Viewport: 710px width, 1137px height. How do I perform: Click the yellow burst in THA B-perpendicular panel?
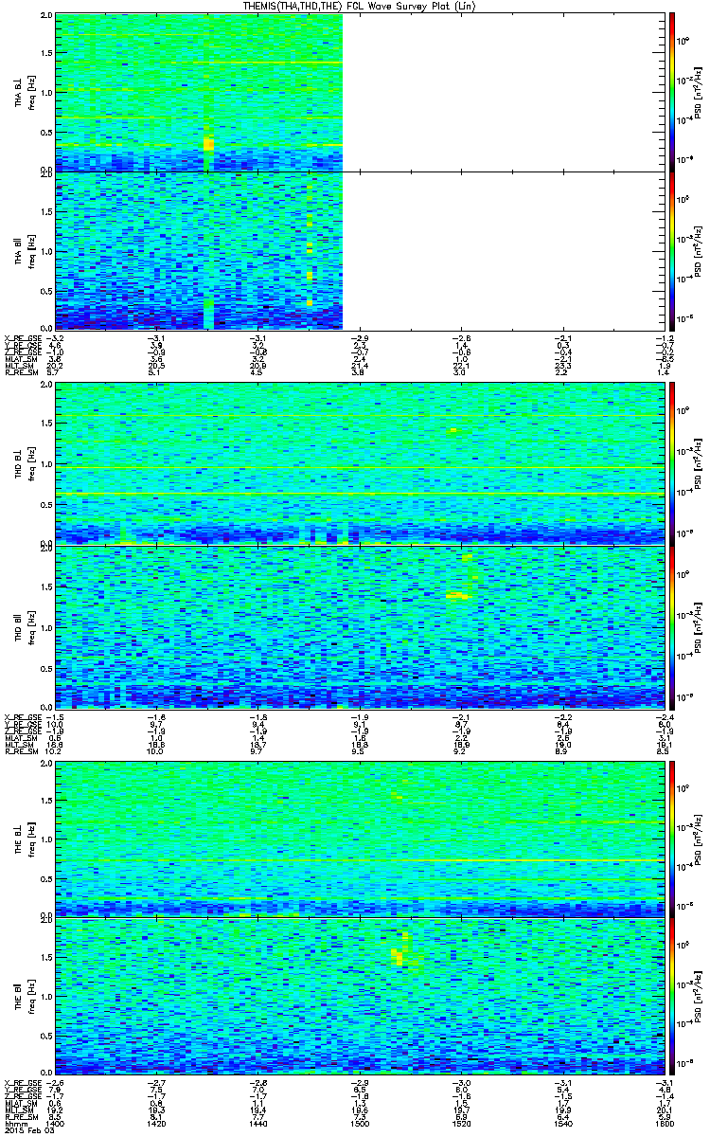point(208,144)
